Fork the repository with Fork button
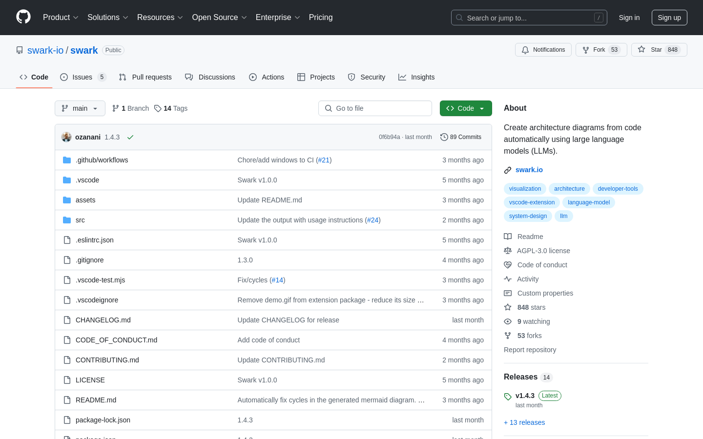 [x=601, y=50]
